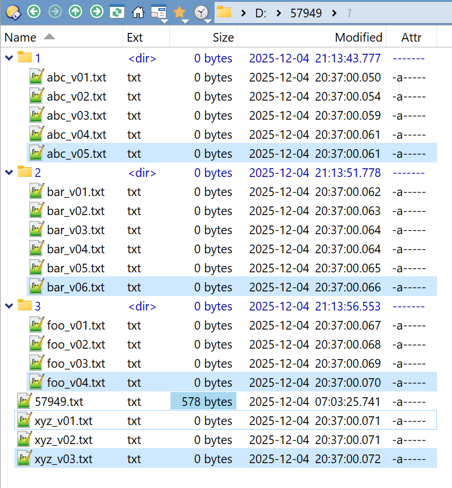Click the green Back arrow button
This screenshot has width=452, height=488.
pos(34,12)
